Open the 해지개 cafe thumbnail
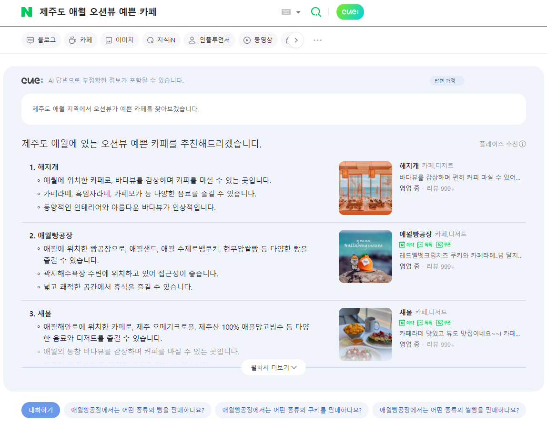Image resolution: width=547 pixels, height=422 pixels. coord(365,188)
